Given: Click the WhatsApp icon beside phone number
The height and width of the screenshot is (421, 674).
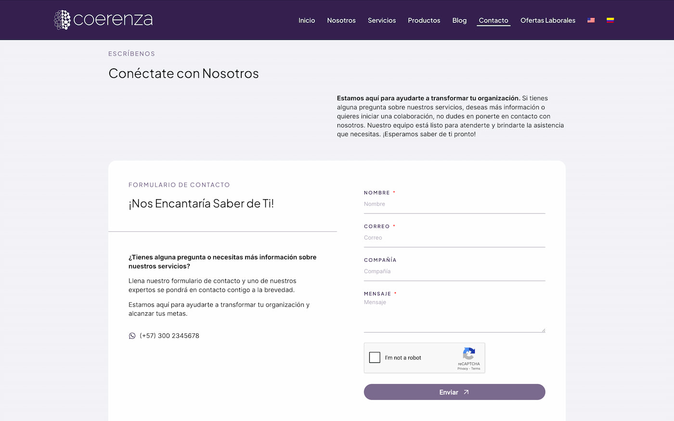Looking at the screenshot, I should [132, 336].
